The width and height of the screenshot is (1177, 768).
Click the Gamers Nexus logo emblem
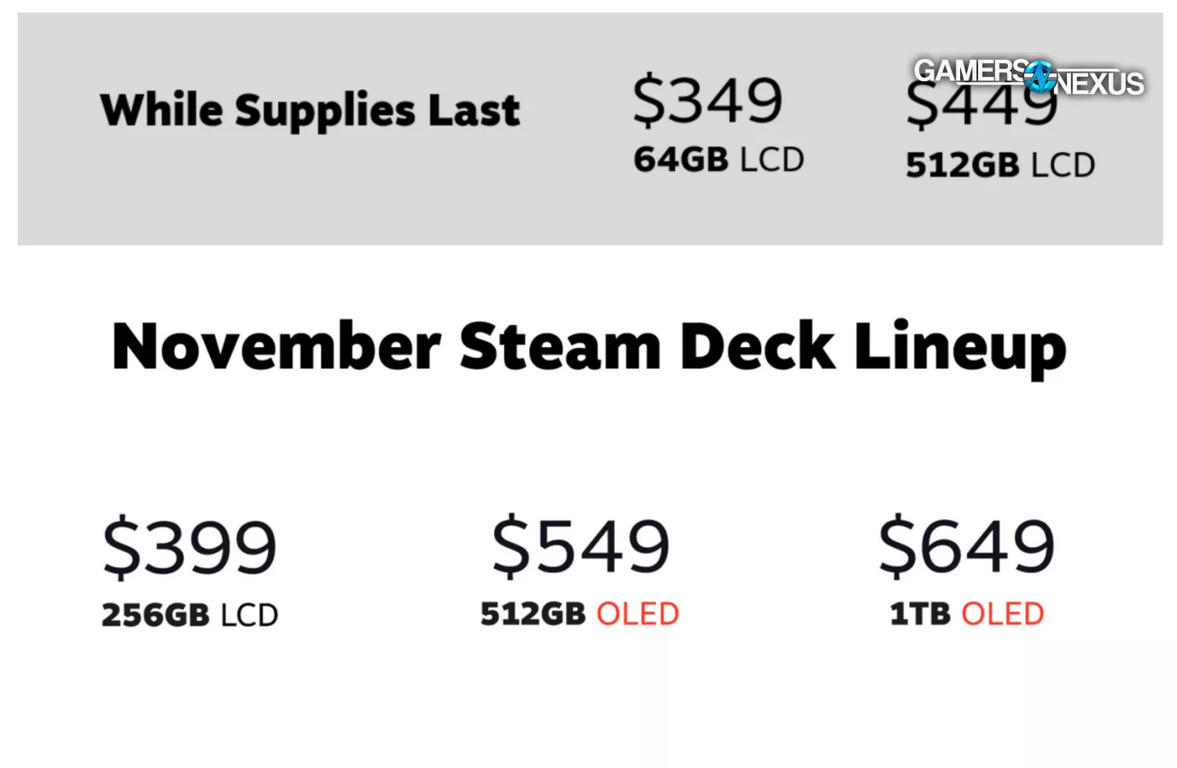pyautogui.click(x=1040, y=76)
